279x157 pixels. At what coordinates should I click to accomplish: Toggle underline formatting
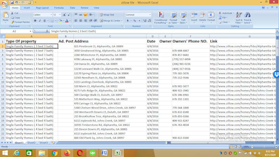[x=44, y=21]
